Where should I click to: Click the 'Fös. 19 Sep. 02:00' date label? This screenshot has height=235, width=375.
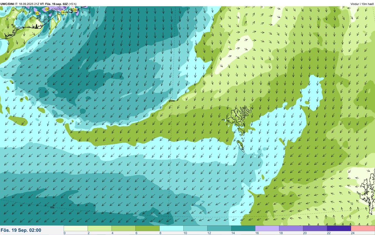pyautogui.click(x=21, y=230)
